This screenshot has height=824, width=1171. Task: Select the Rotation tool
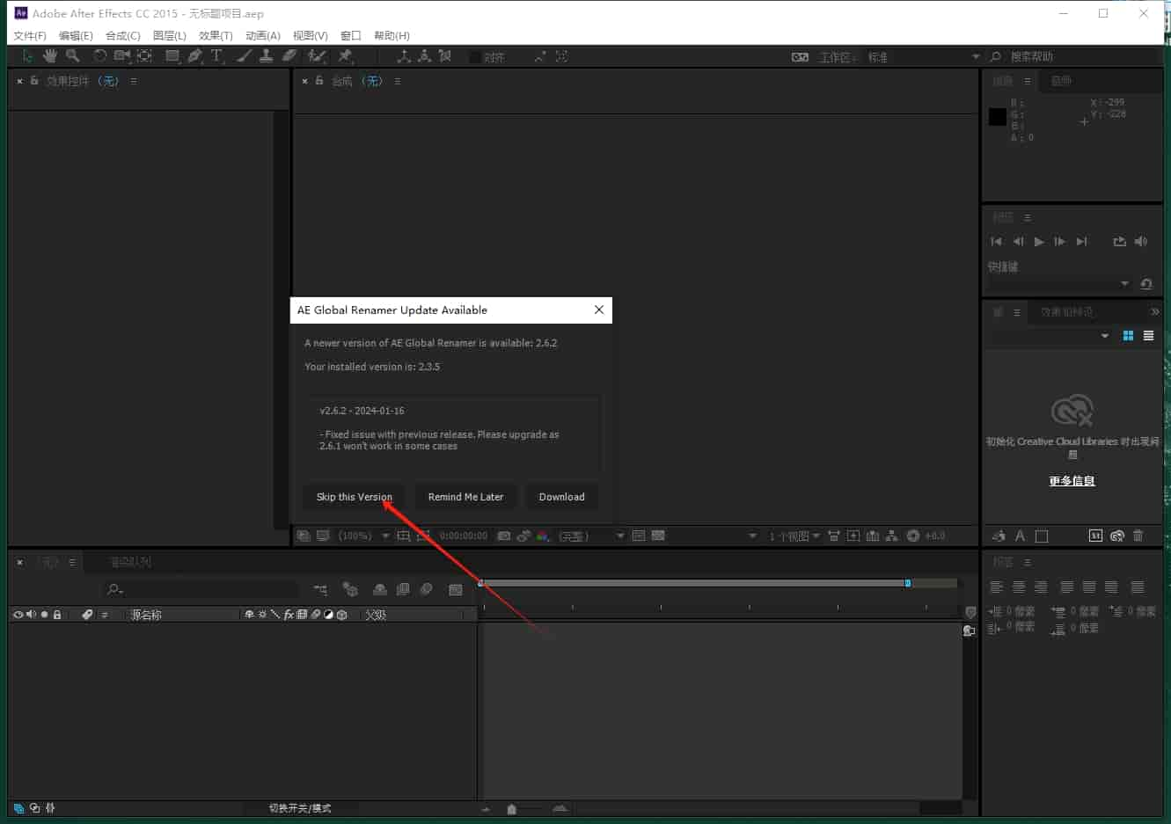tap(100, 56)
